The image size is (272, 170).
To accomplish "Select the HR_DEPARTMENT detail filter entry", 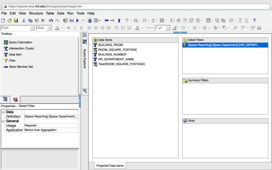I will coord(223,45).
